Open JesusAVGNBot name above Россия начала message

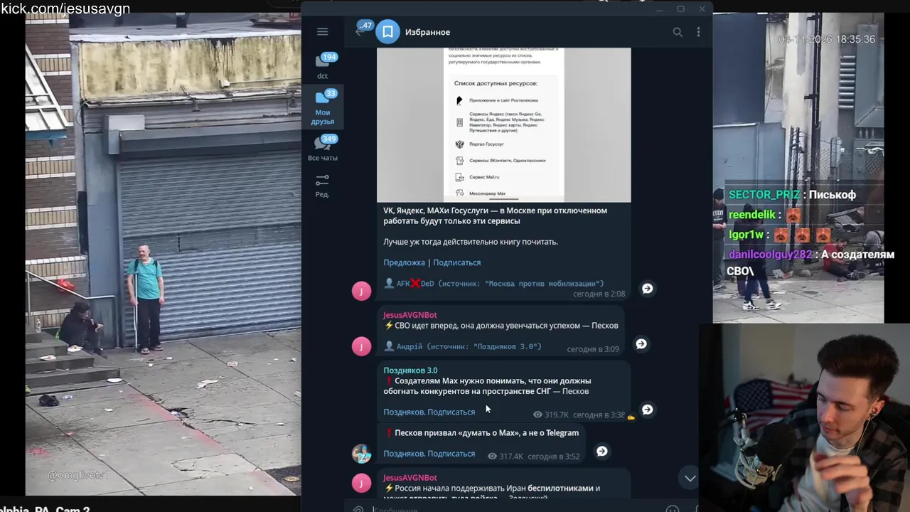pos(410,478)
